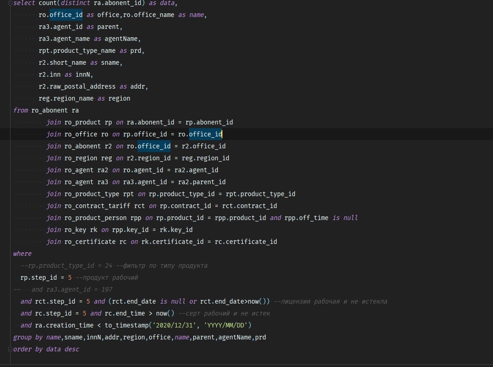Click the 'from' keyword
The height and width of the screenshot is (367, 493).
coord(21,110)
